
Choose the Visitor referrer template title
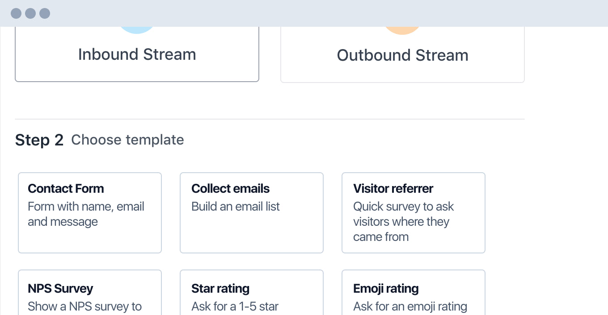pyautogui.click(x=393, y=189)
